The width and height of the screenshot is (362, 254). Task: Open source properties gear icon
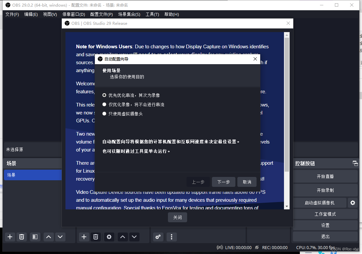[x=109, y=237]
